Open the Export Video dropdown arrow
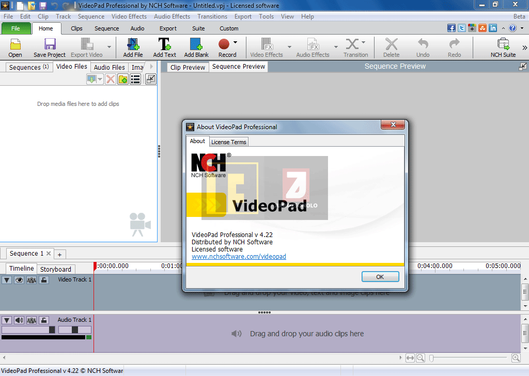Screen dimensions: 529x376 pos(108,48)
